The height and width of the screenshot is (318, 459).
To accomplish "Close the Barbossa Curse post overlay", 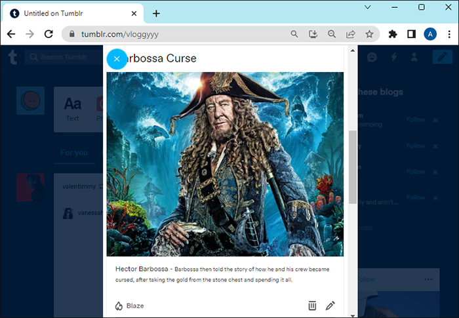I will coord(117,59).
